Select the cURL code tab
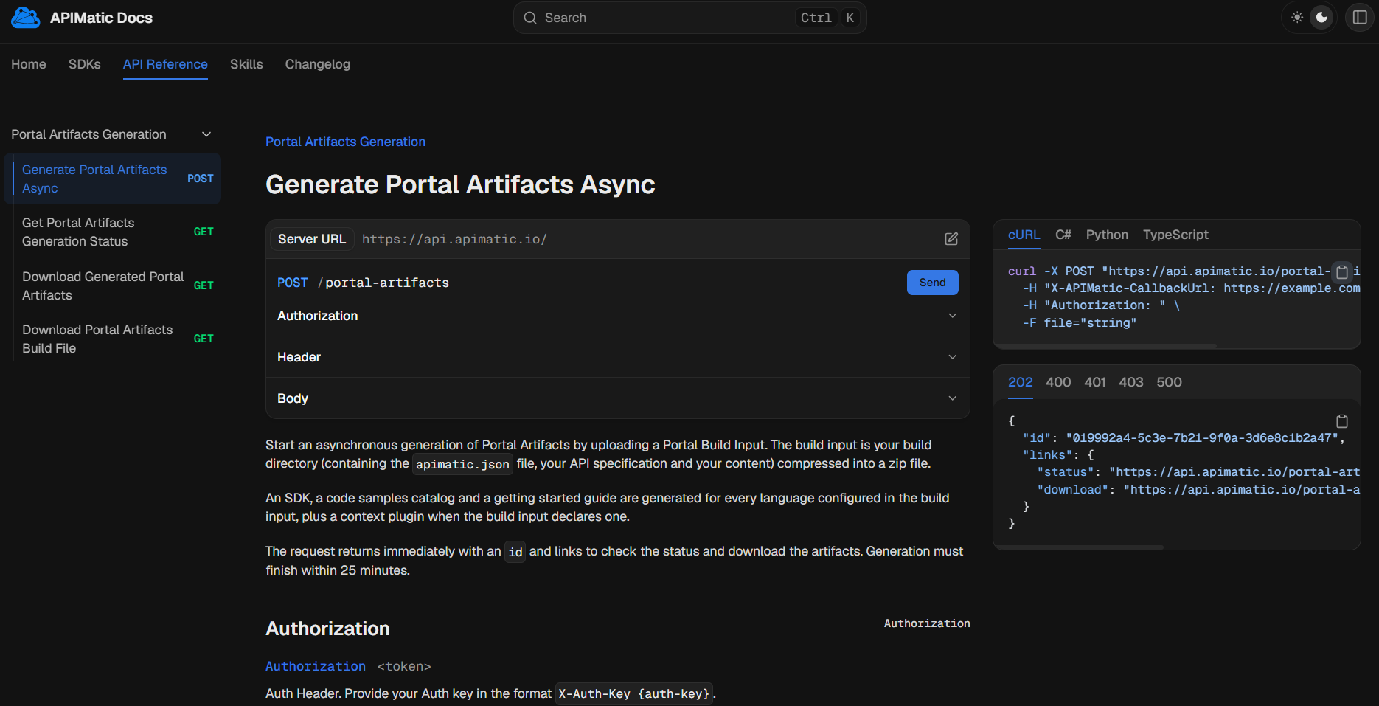 (1024, 235)
